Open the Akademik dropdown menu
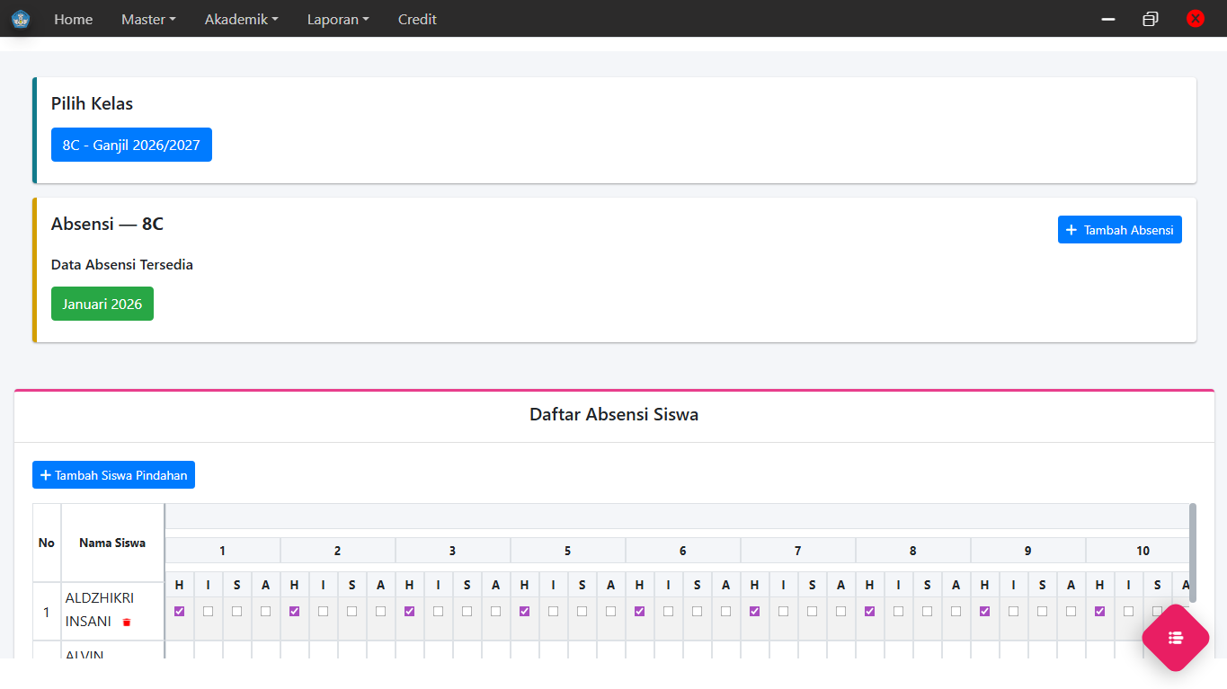This screenshot has height=689, width=1227. pos(241,19)
